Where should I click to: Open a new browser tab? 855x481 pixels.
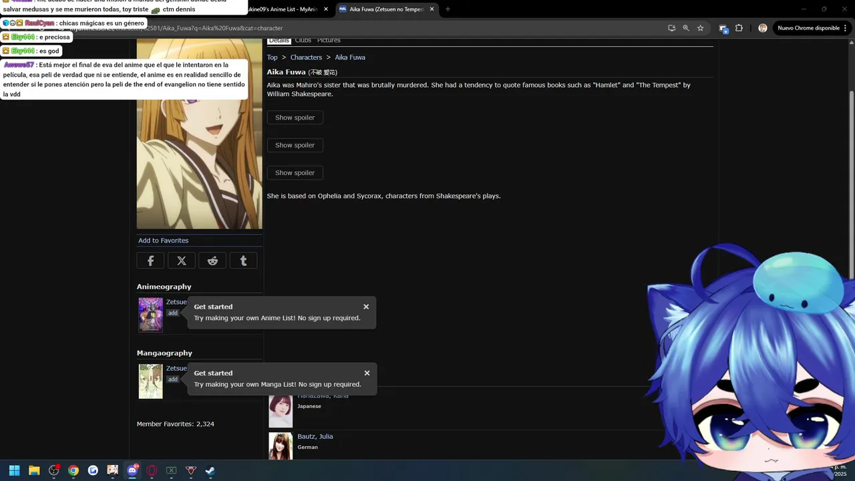click(448, 9)
